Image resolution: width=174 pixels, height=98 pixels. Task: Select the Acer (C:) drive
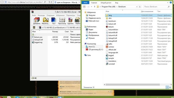tap(92, 47)
